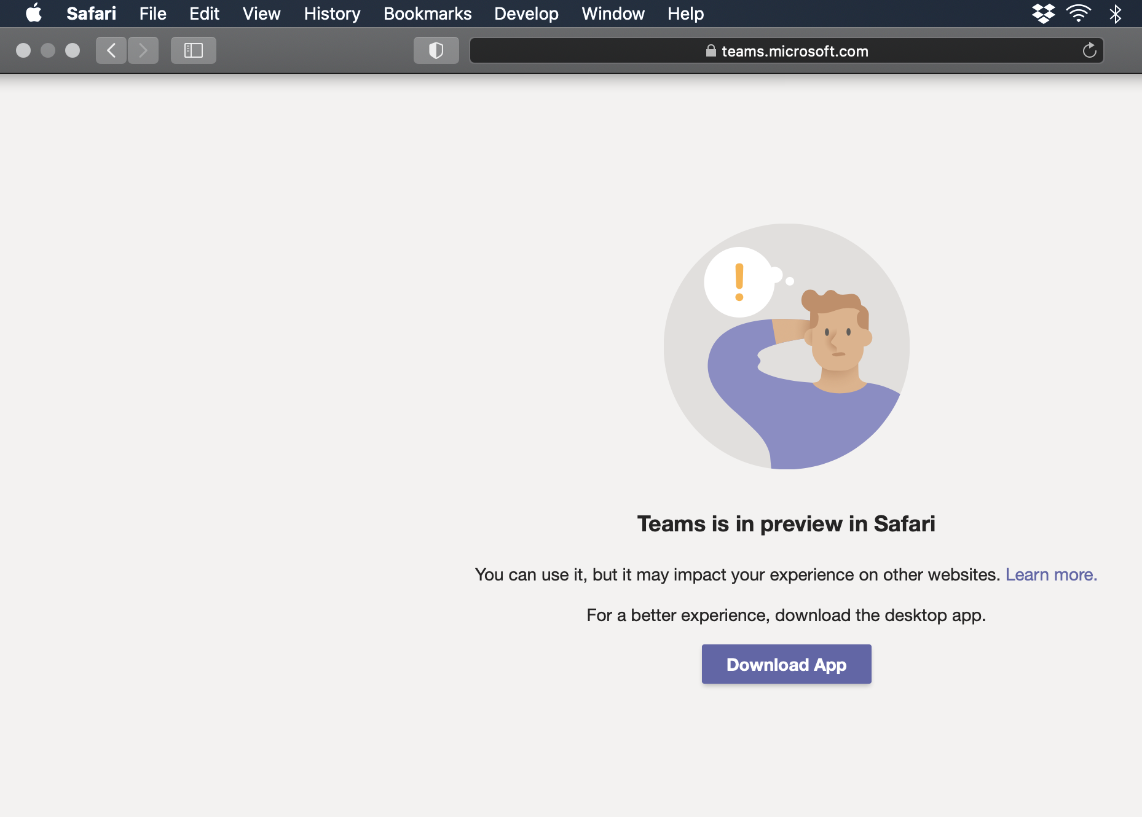Open the Edit menu
The width and height of the screenshot is (1142, 817).
pyautogui.click(x=204, y=14)
